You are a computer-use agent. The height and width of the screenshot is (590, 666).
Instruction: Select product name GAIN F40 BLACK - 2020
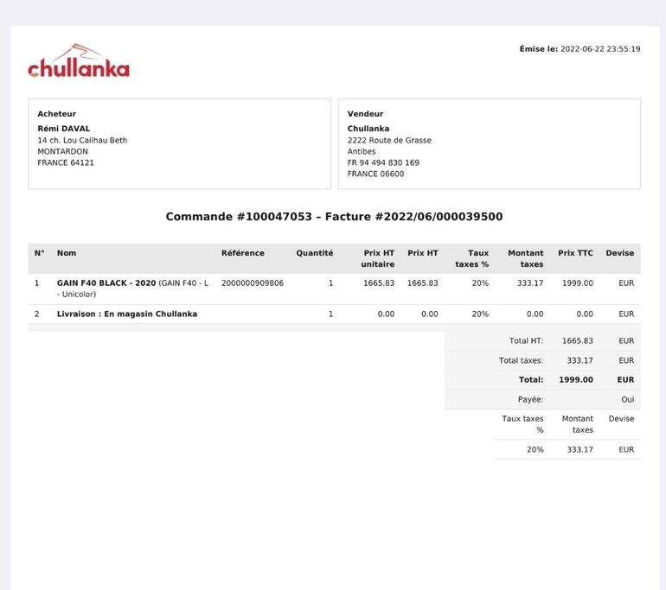click(106, 283)
